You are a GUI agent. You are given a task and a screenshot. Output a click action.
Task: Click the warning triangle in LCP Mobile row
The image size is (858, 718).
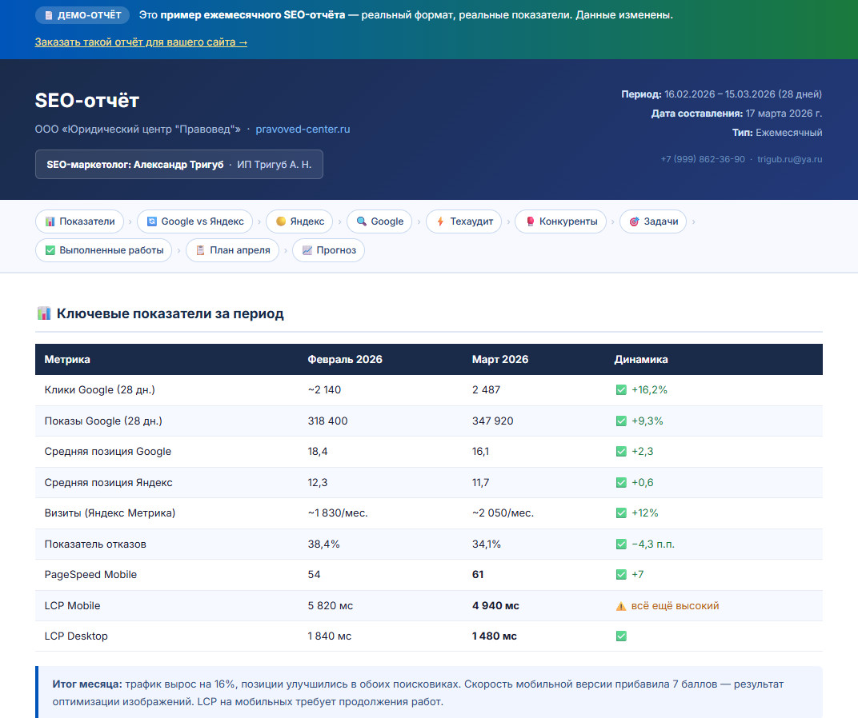621,606
